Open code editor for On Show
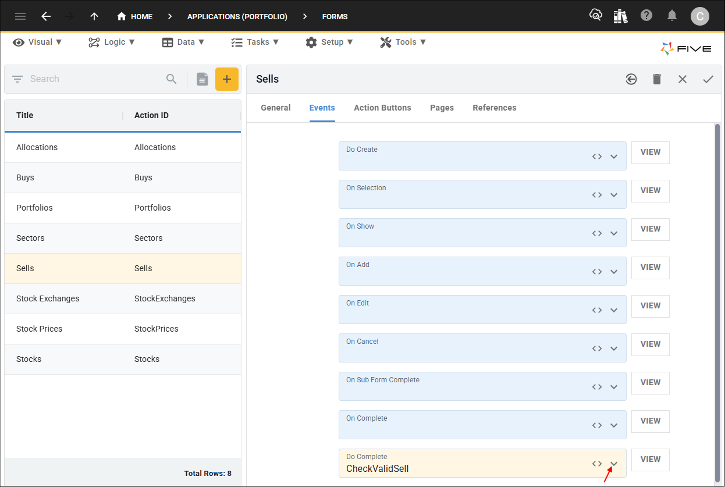This screenshot has height=487, width=725. (x=597, y=233)
